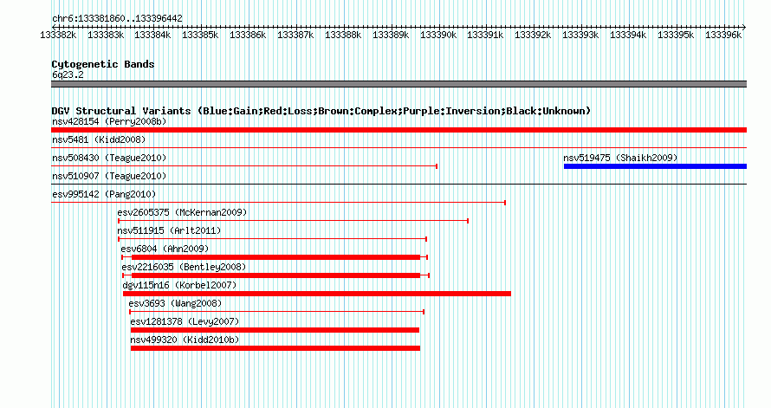Click the 6q23.2 band label
Screen dimensions: 771x408
point(68,74)
